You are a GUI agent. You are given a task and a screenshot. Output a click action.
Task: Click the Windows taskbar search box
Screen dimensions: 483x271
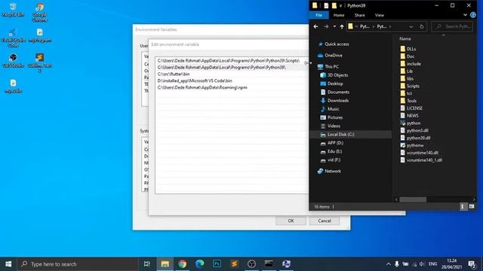pyautogui.click(x=78, y=264)
